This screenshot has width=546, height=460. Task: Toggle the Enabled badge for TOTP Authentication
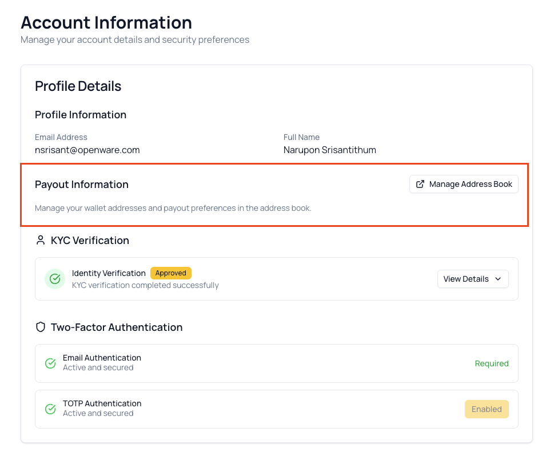(487, 409)
